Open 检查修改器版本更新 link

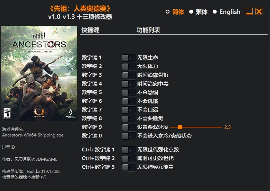pyautogui.click(x=24, y=177)
